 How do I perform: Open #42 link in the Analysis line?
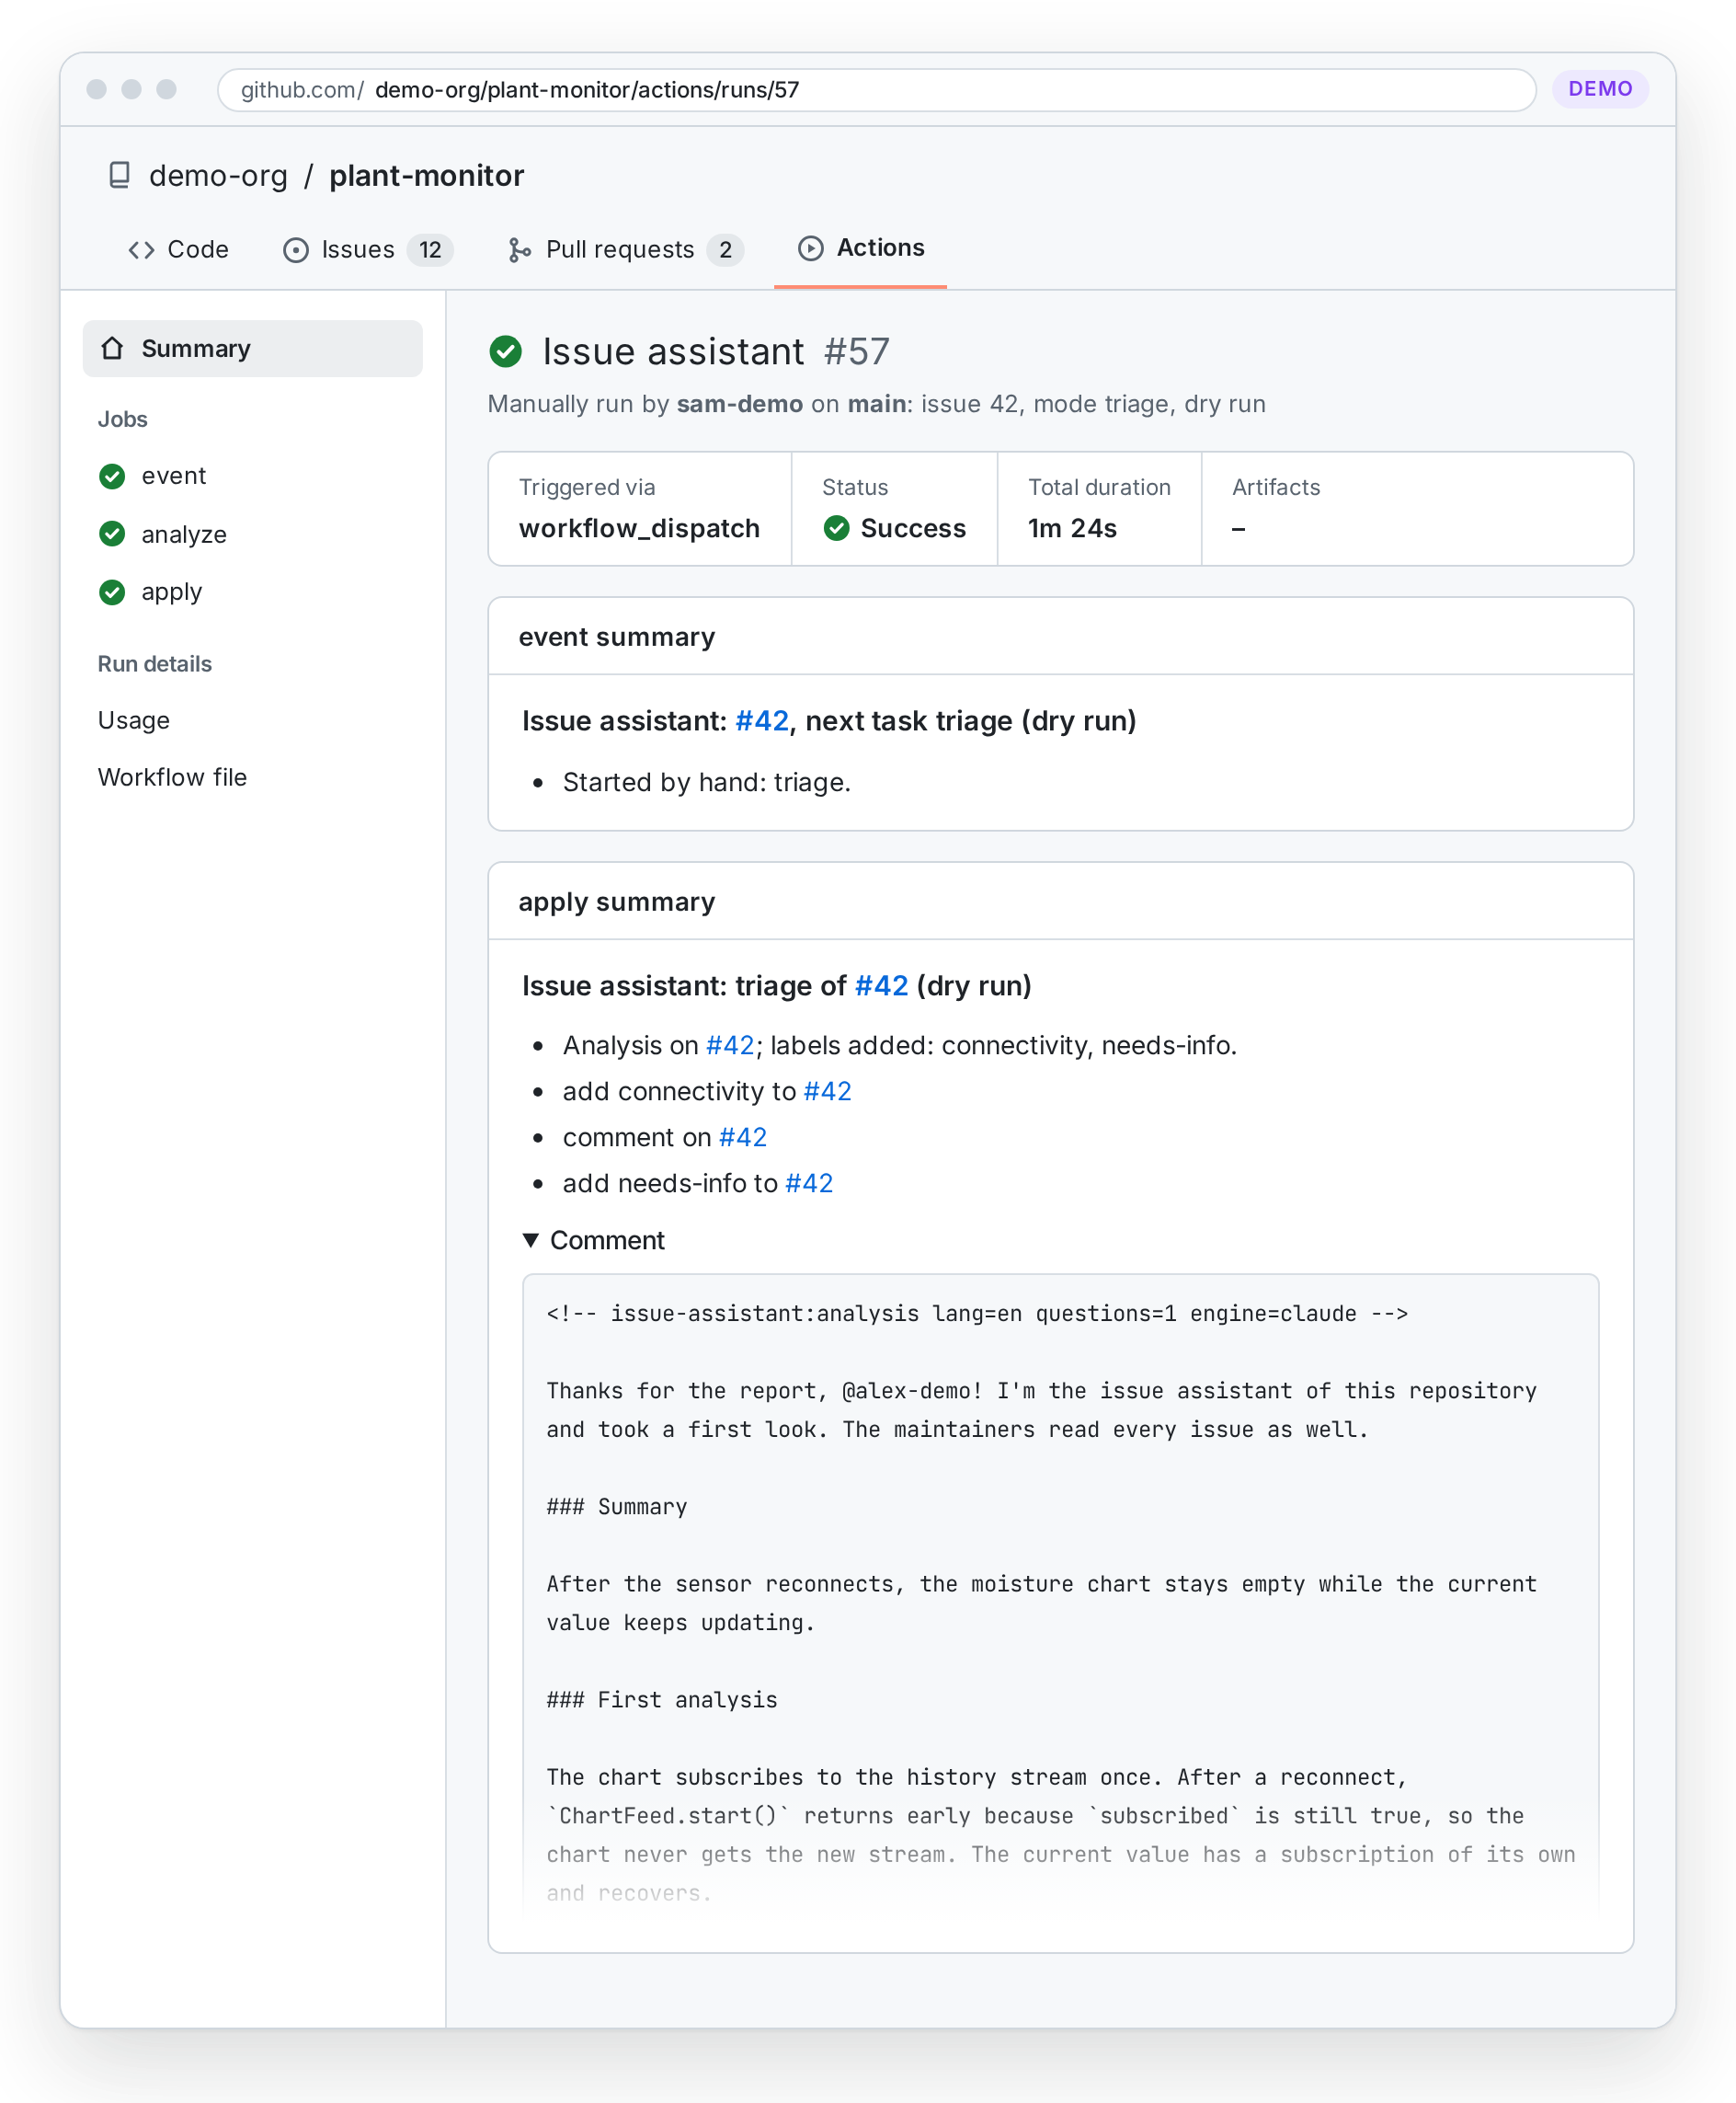point(730,1044)
